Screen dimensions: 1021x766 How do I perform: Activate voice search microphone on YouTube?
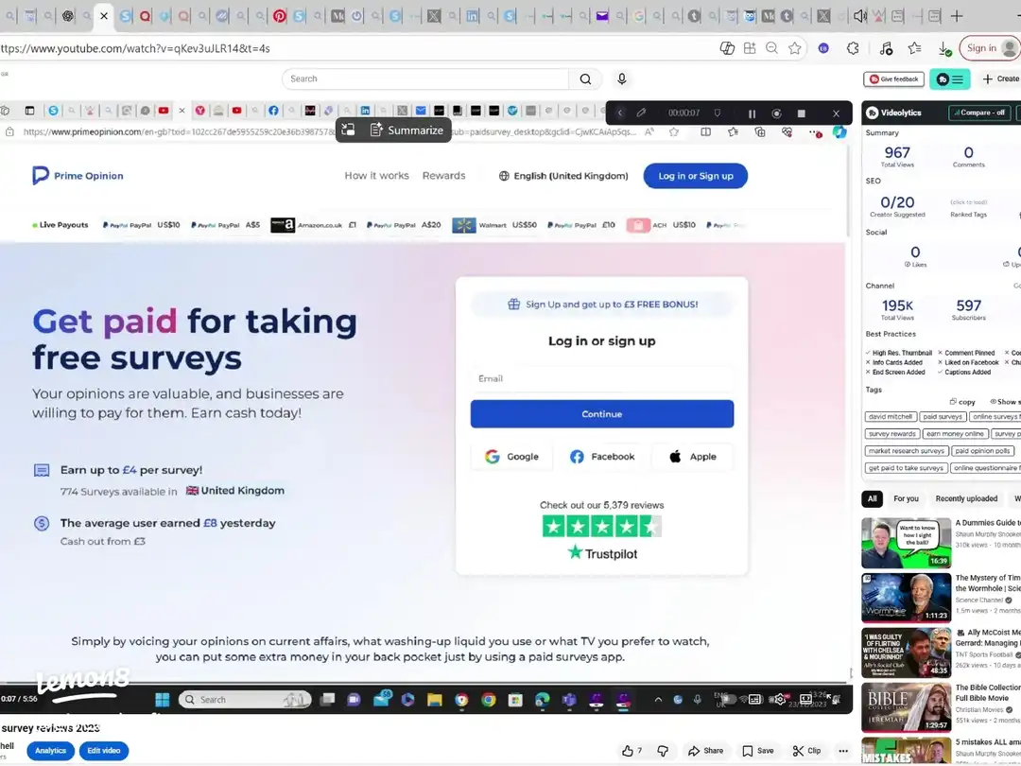point(622,78)
